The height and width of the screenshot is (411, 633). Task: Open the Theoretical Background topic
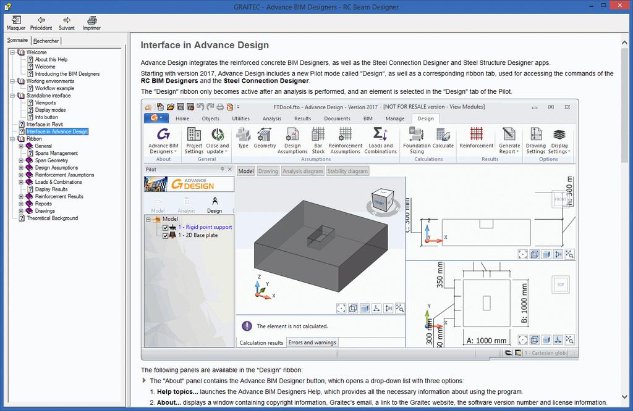pyautogui.click(x=52, y=218)
